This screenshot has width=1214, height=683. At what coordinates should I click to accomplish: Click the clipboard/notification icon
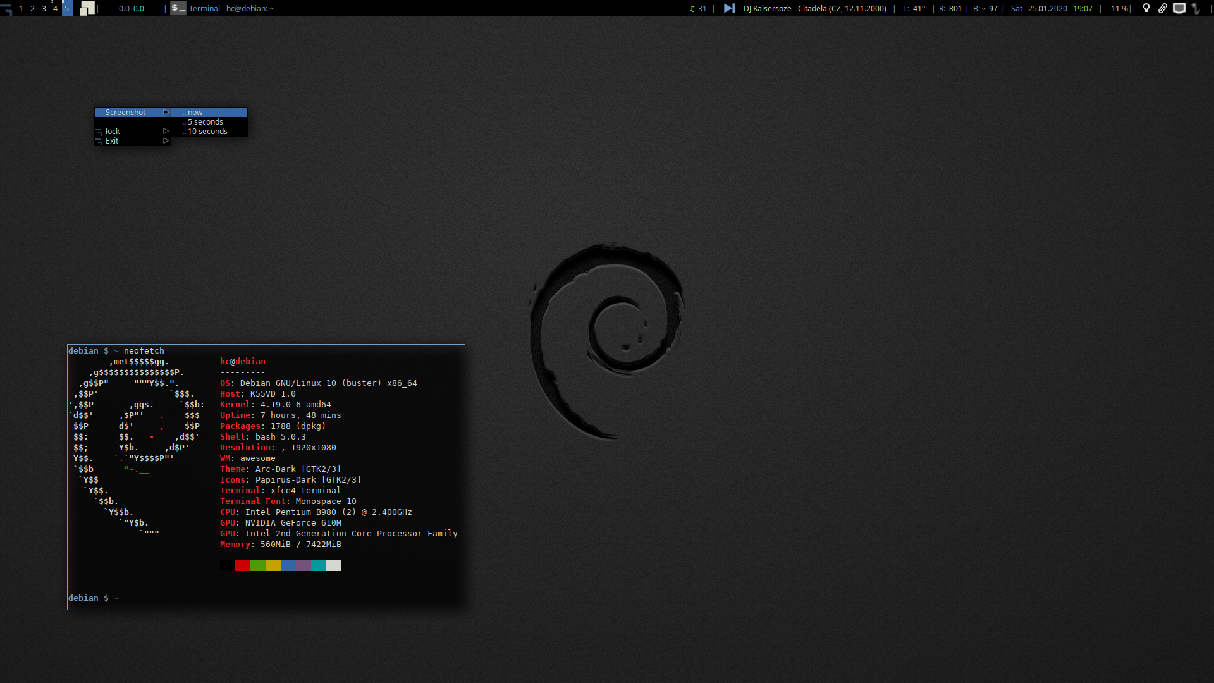coord(1162,8)
